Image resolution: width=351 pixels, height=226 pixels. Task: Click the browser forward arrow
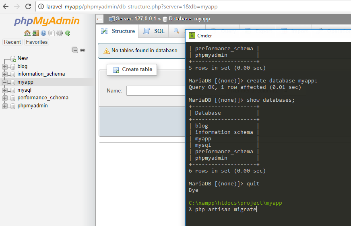click(x=17, y=6)
